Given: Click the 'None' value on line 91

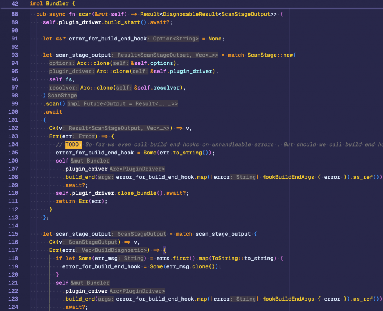Looking at the screenshot, I should click(x=215, y=39).
